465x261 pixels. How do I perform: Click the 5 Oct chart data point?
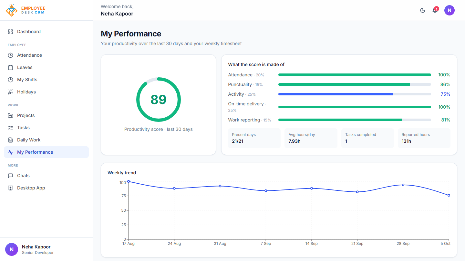click(449, 195)
